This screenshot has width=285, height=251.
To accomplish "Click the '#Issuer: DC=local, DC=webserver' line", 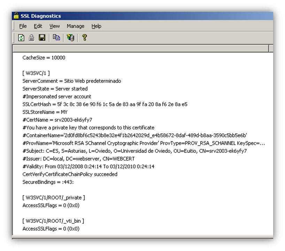I will [78, 159].
